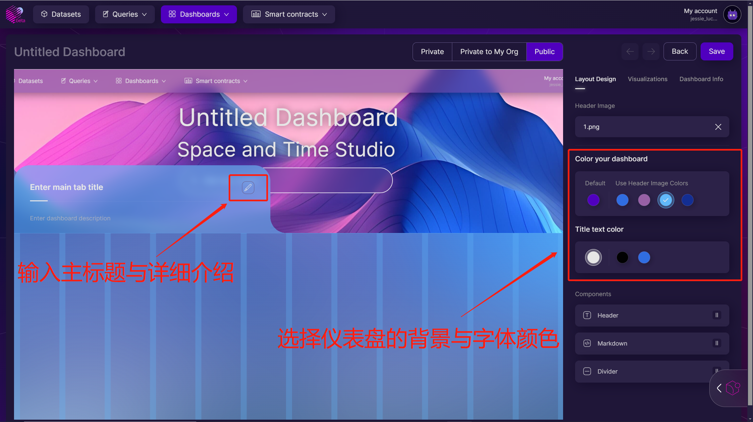Viewport: 753px width, 422px height.
Task: Add the Divider component
Action: click(652, 372)
